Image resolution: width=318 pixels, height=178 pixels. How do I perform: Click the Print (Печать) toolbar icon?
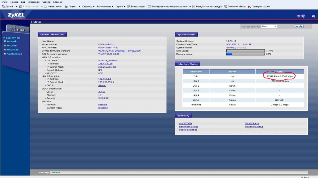tap(67, 7)
